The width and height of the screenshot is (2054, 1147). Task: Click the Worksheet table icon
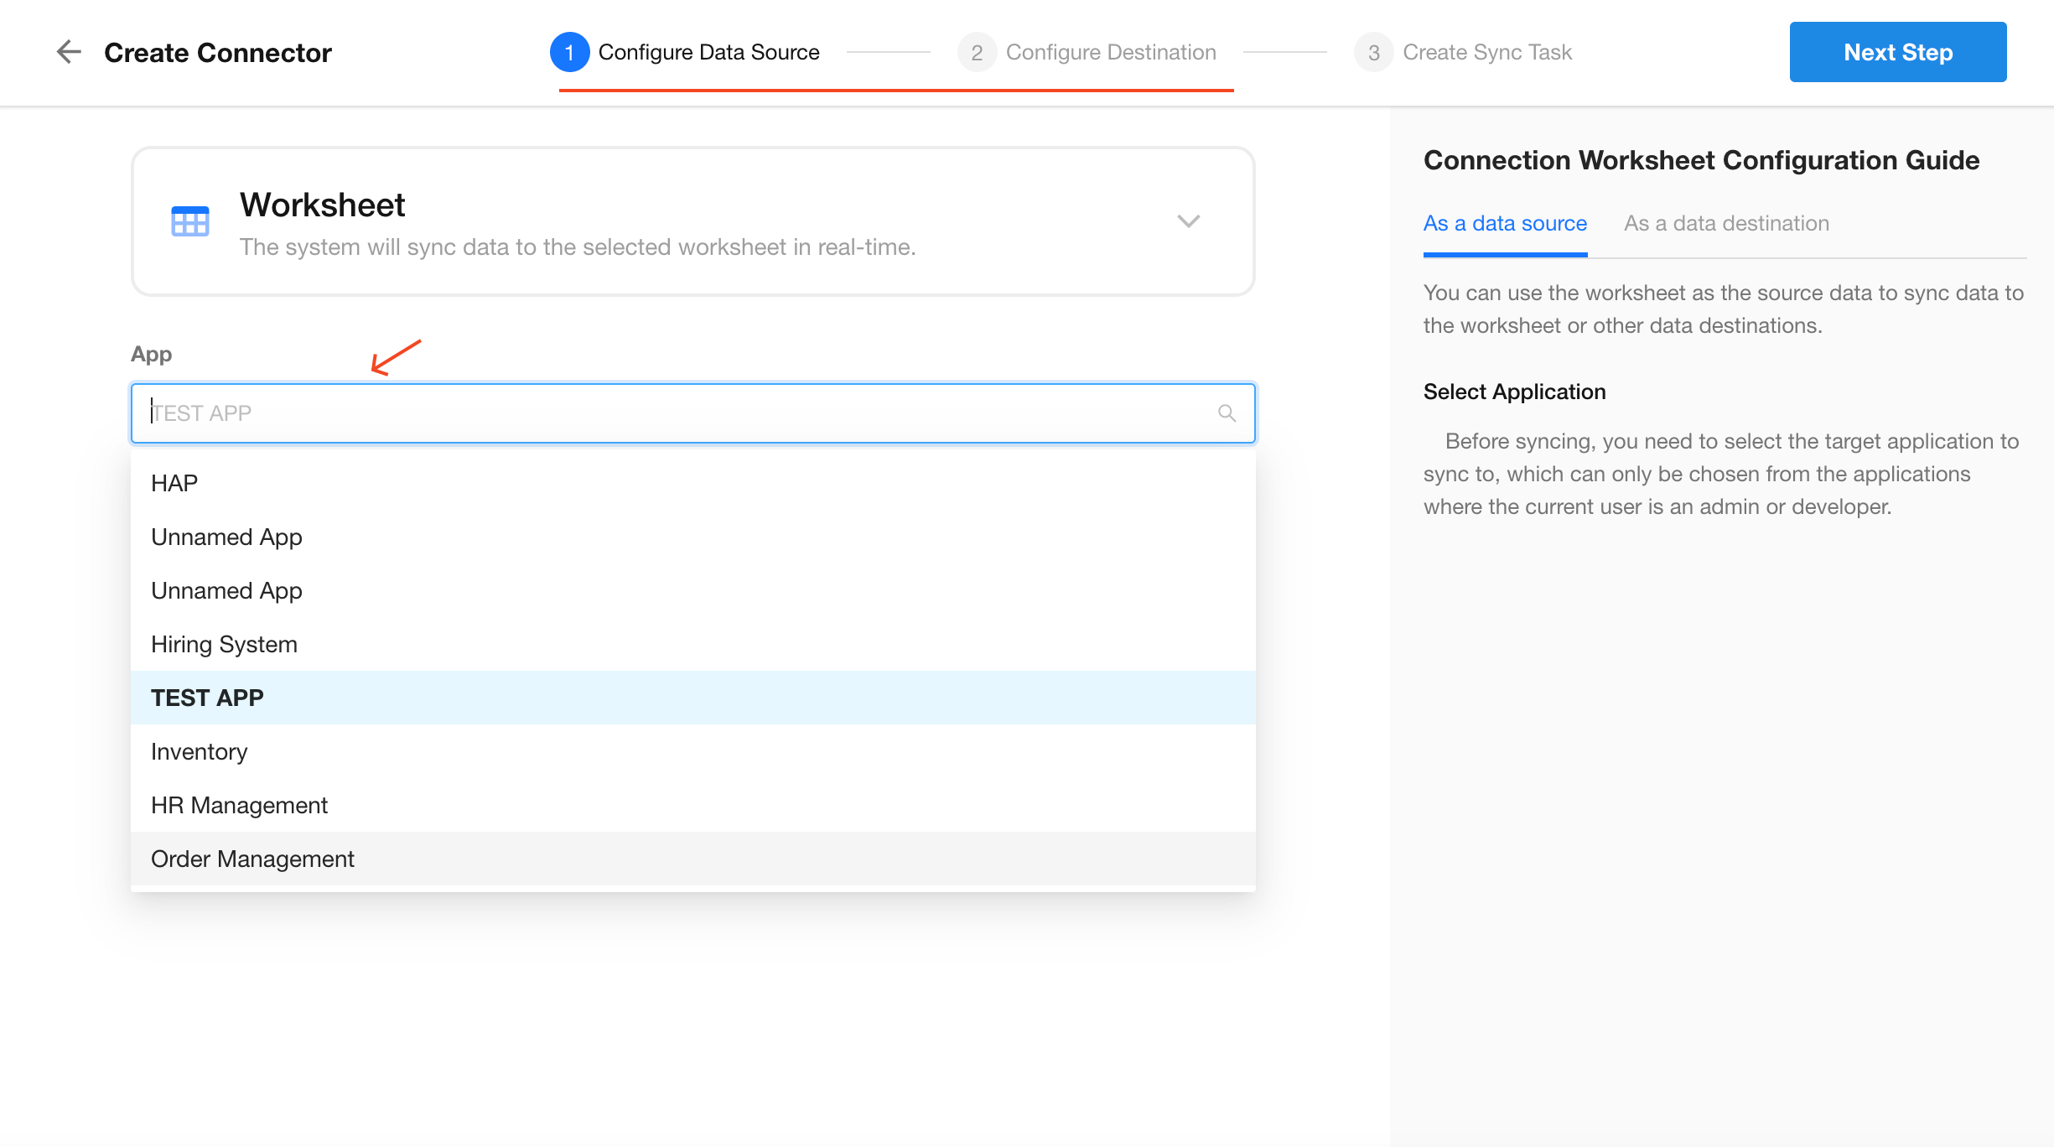(x=189, y=221)
